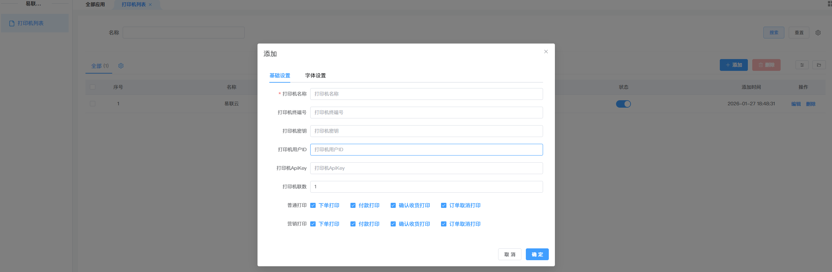
Task: Select the 打印机列表 top tab
Action: [134, 4]
